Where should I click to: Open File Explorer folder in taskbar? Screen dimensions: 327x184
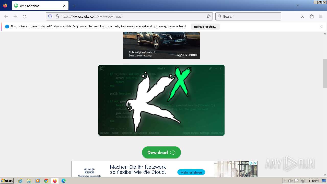pyautogui.click(x=29, y=181)
